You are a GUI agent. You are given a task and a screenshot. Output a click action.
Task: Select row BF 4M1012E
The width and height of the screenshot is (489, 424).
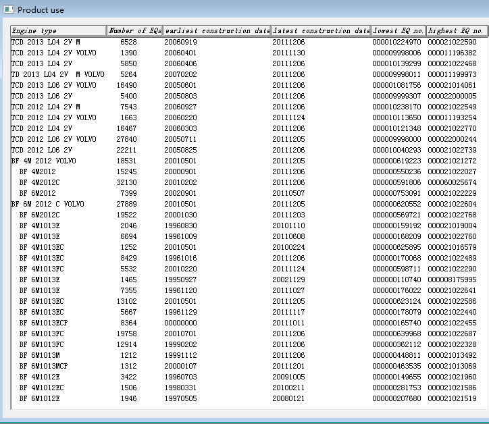pyautogui.click(x=249, y=377)
